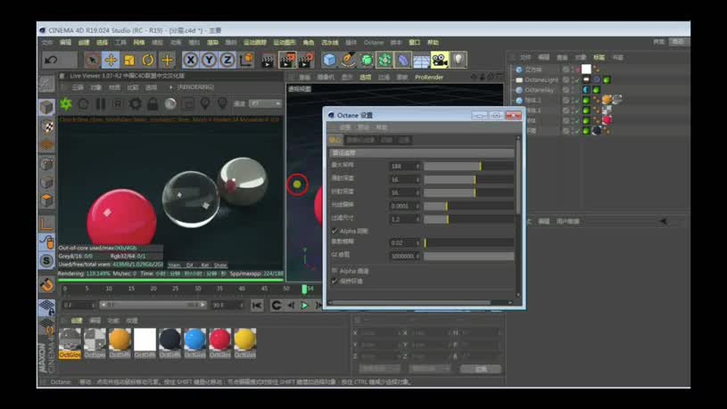The width and height of the screenshot is (727, 409).
Task: Click the green array modeling icon
Action: point(384,60)
